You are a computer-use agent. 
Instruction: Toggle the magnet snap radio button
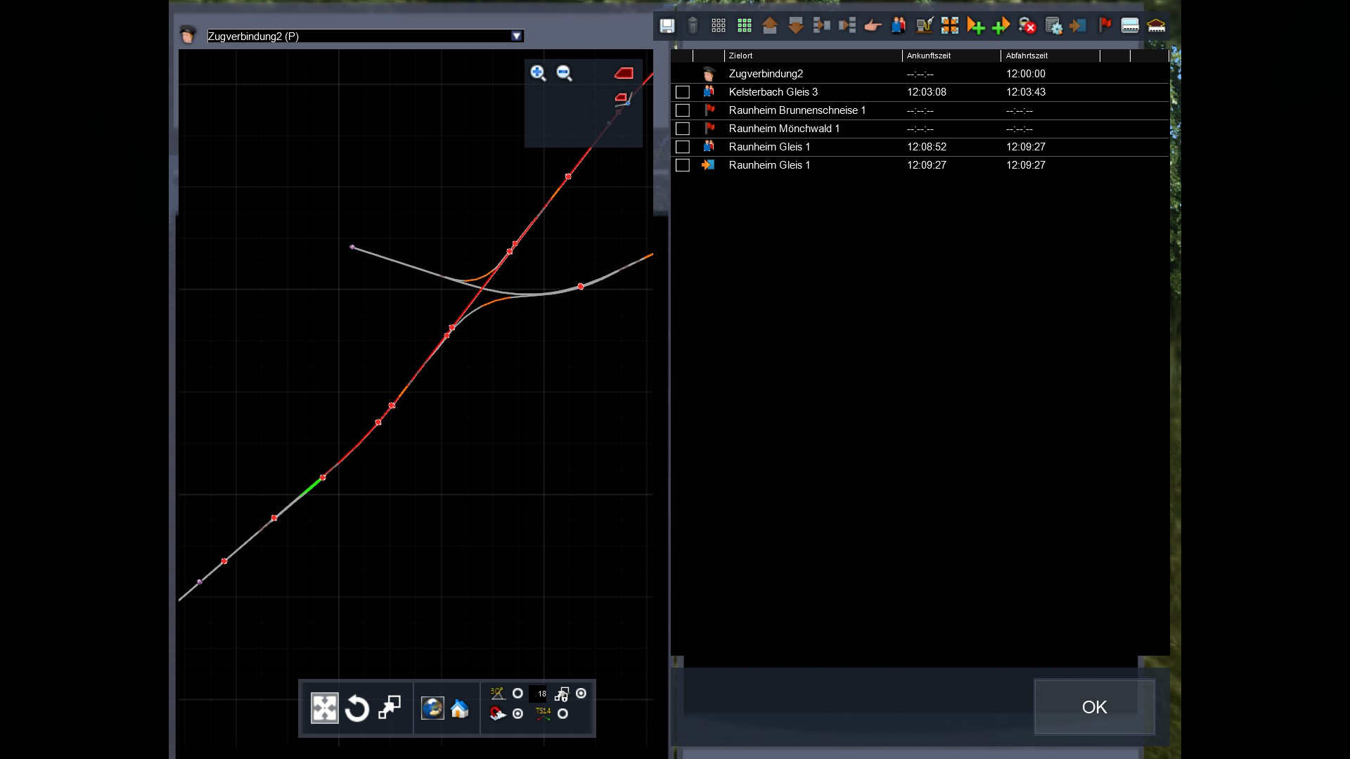[x=517, y=714]
